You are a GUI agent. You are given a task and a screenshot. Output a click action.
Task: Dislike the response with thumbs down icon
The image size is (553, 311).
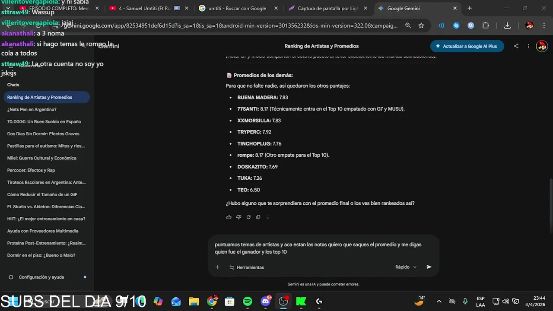[238, 217]
